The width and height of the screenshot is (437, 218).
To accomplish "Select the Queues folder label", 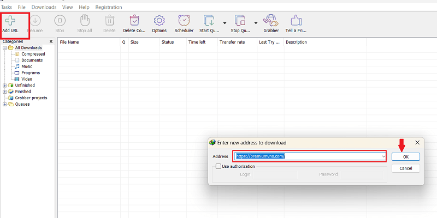I will pyautogui.click(x=22, y=104).
